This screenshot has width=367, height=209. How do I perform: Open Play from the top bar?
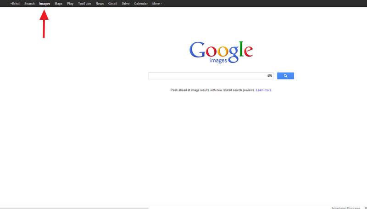coord(70,4)
